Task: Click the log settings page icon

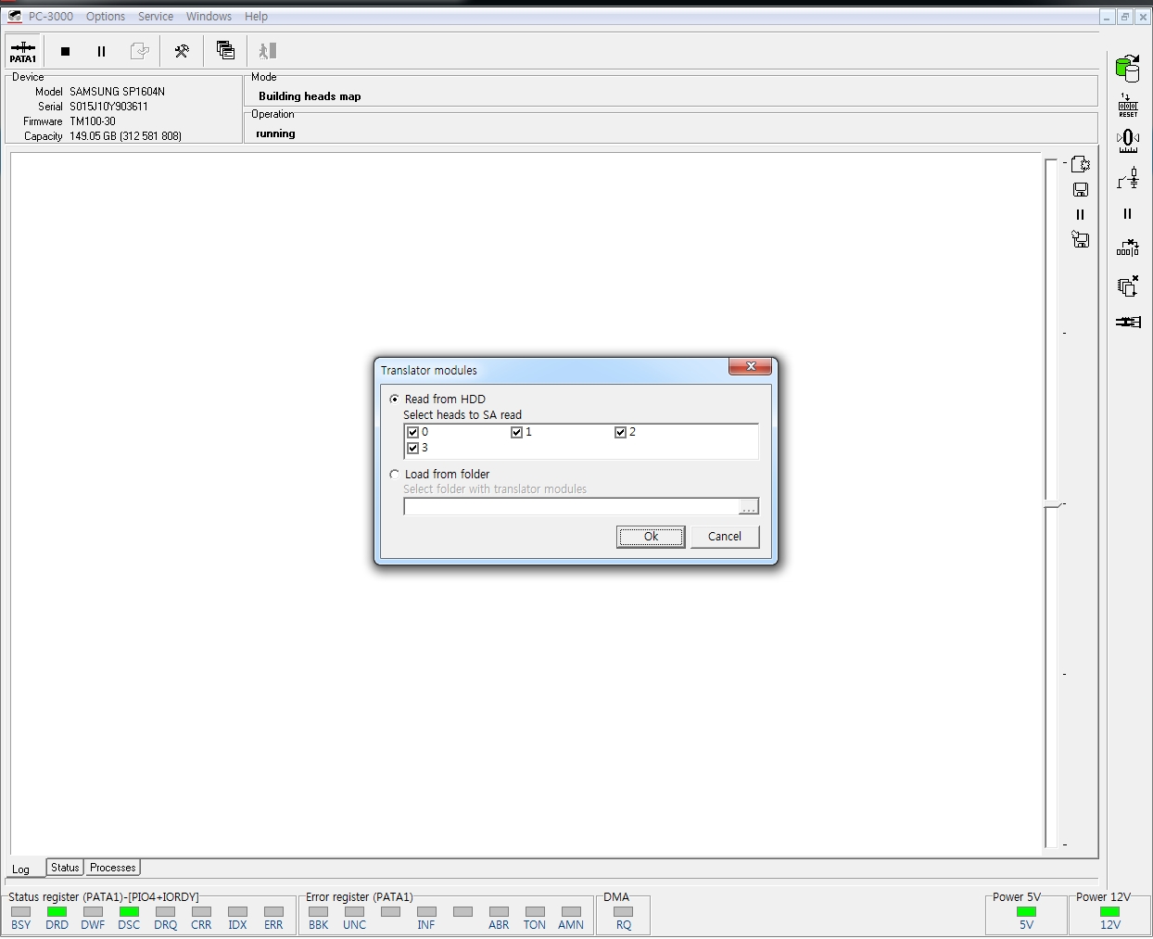Action: (1080, 164)
